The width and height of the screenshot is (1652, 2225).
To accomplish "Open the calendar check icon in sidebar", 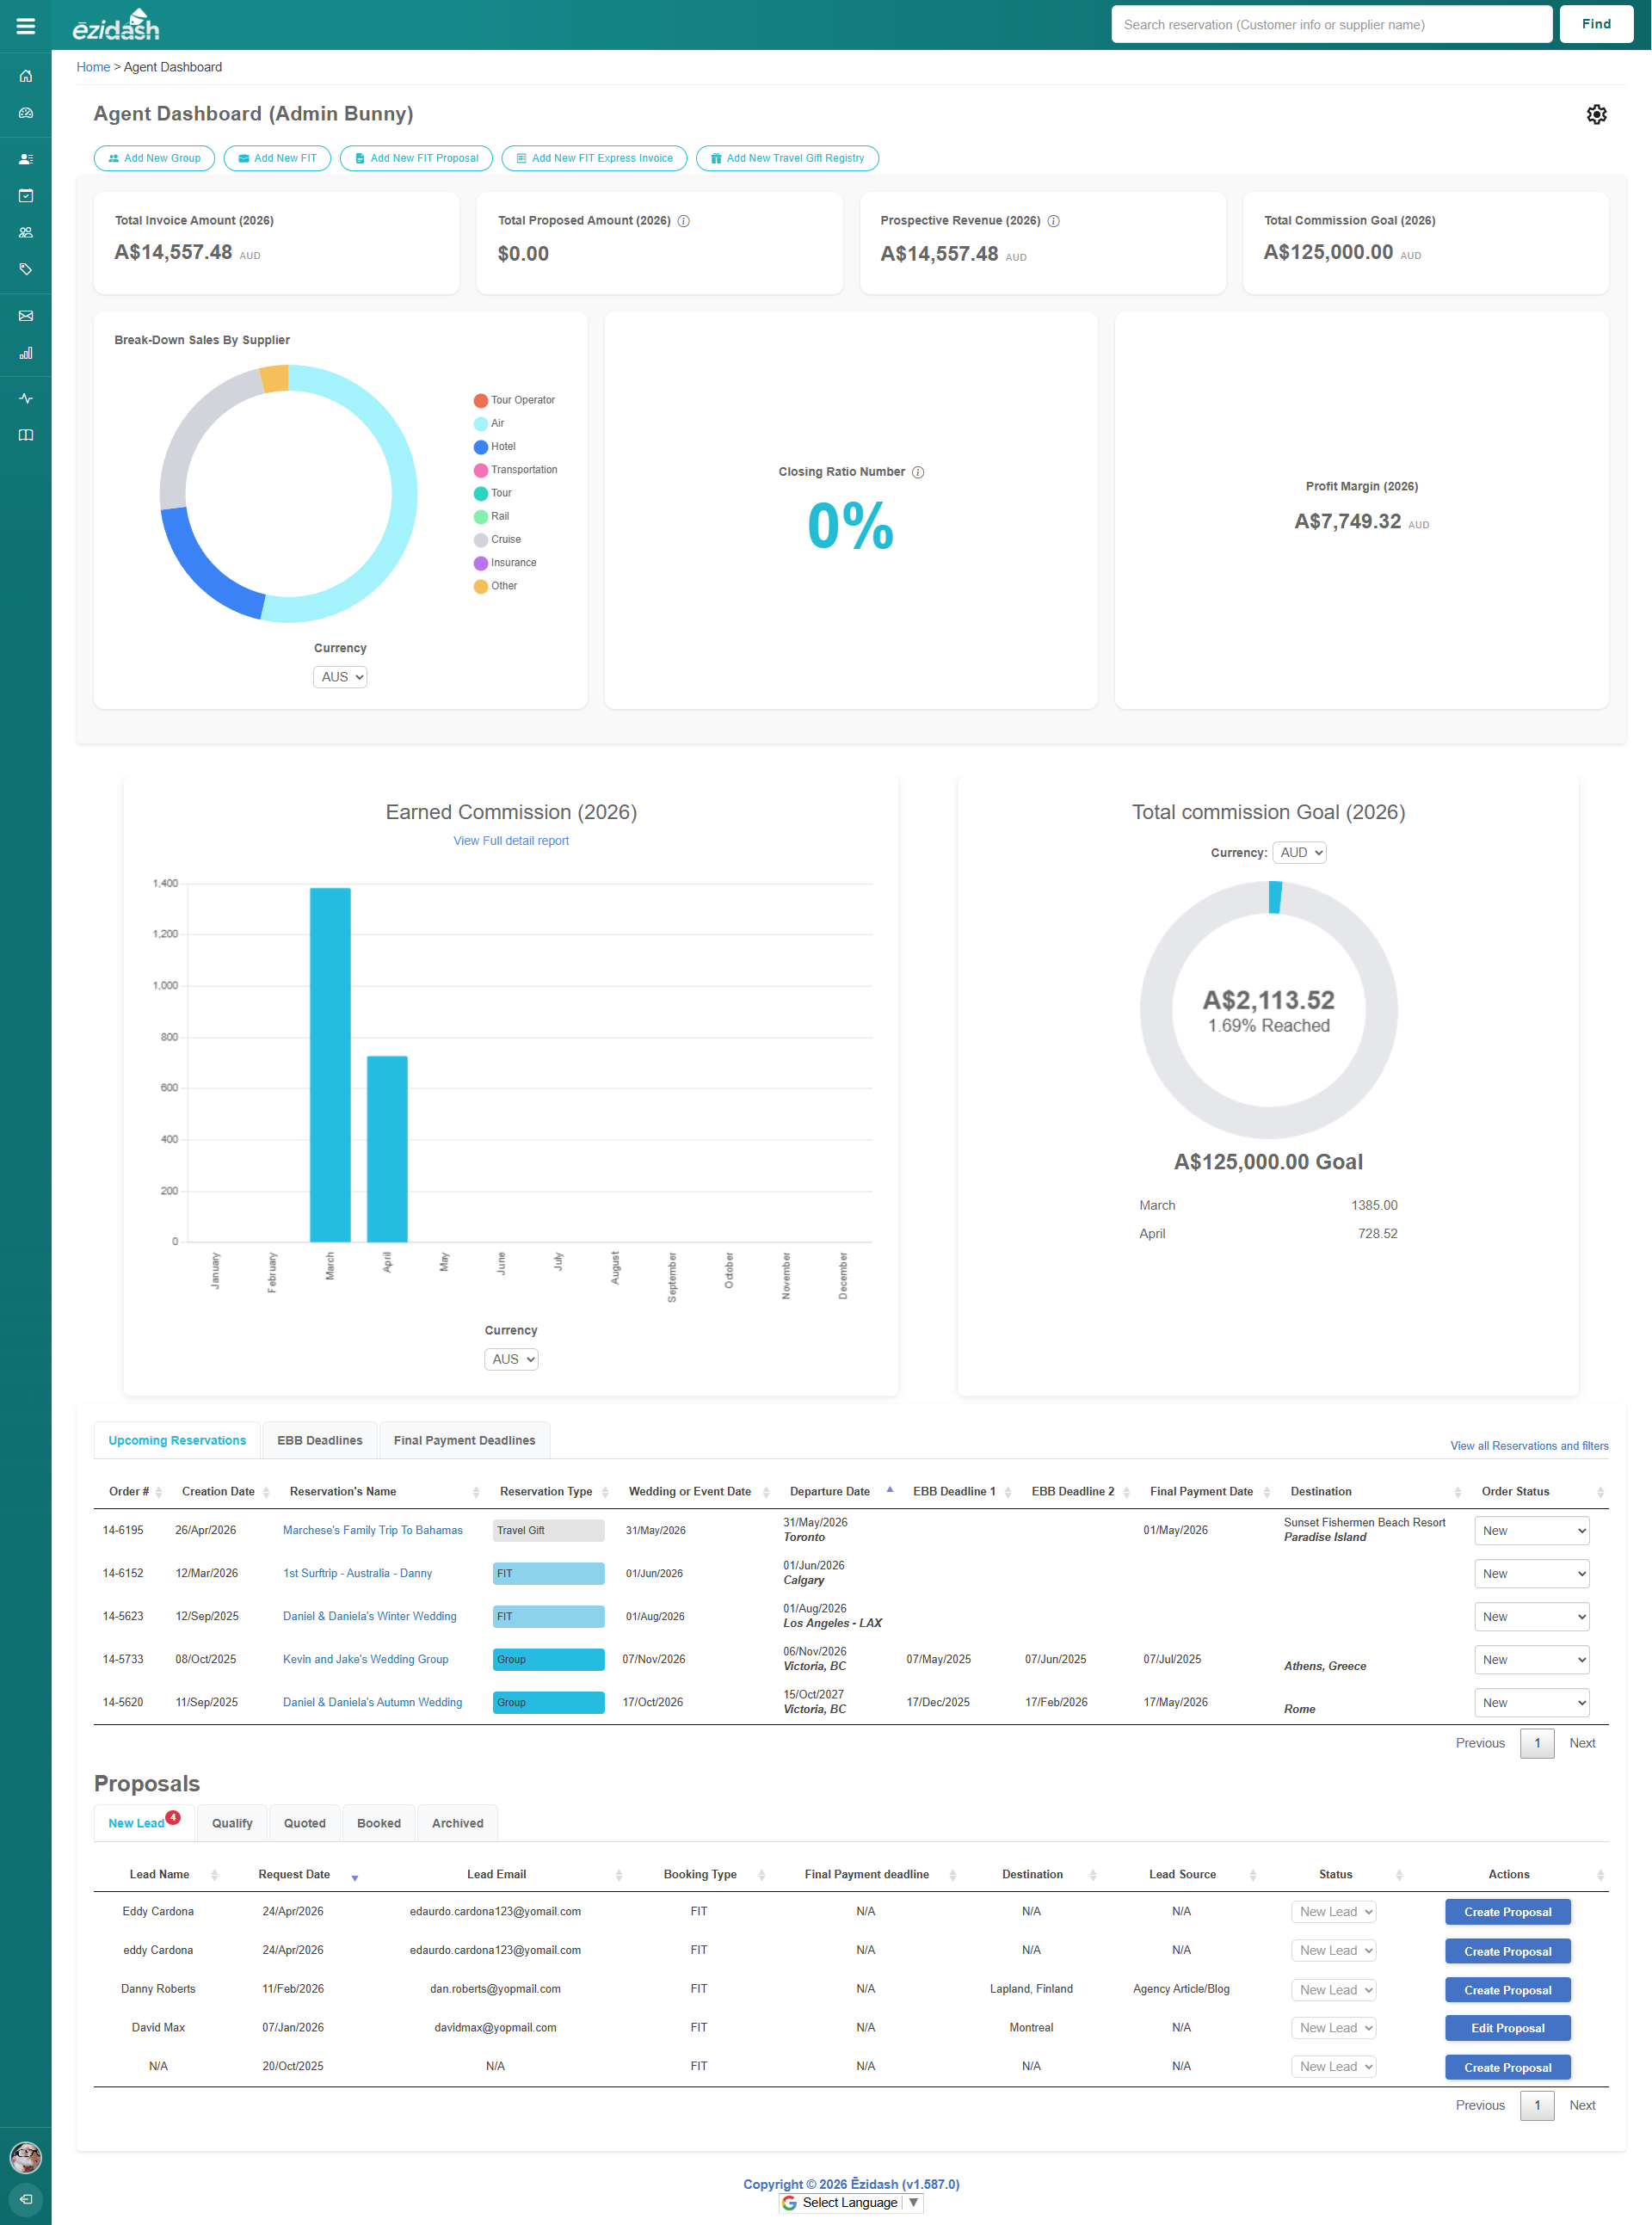I will coord(26,196).
